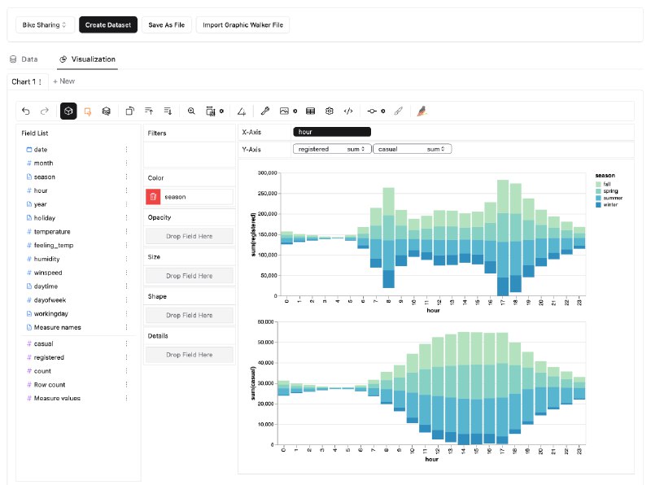The image size is (651, 485).
Task: Sort ascending using the toolbar icon
Action: click(x=149, y=111)
